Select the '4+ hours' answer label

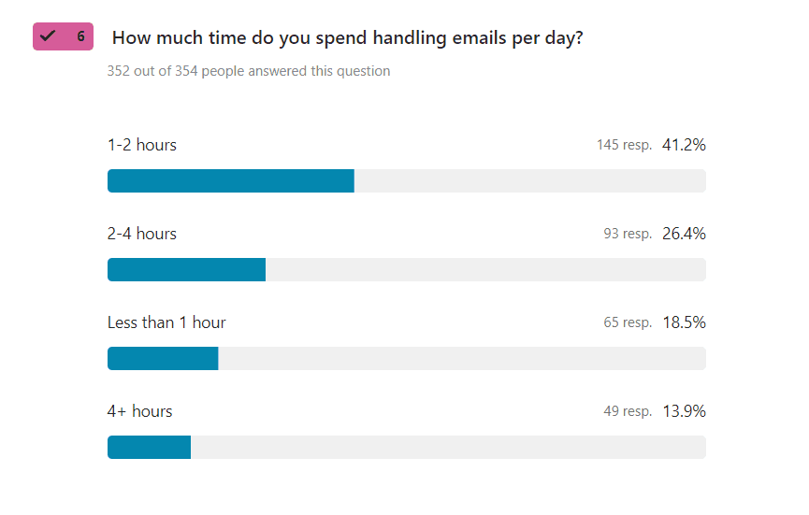coord(140,411)
